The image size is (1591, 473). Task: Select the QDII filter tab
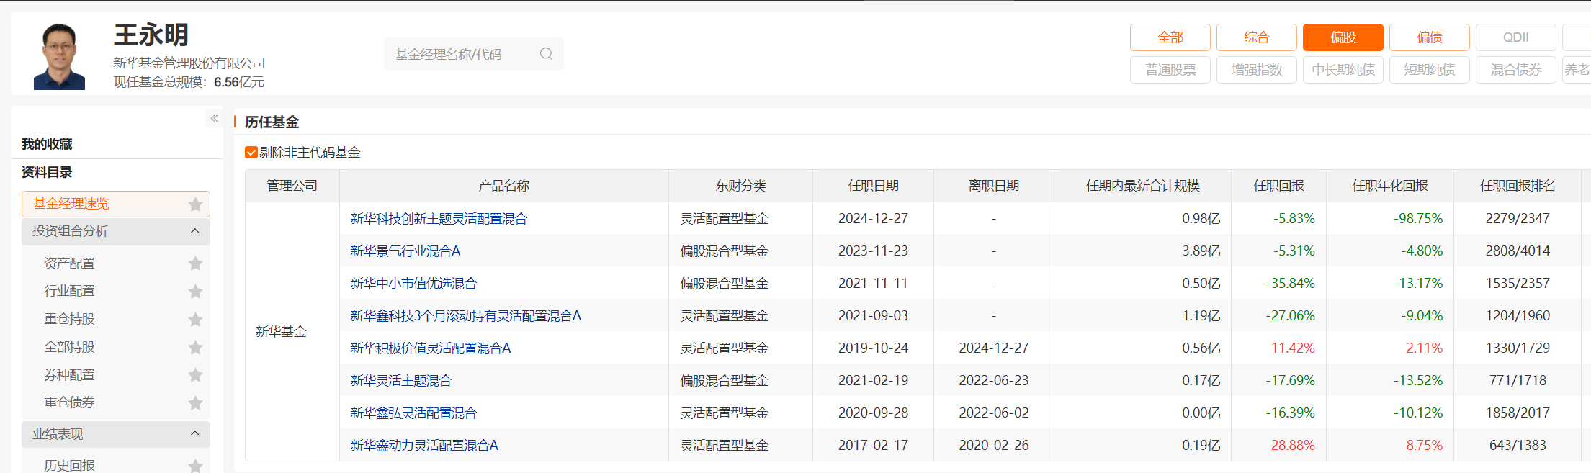point(1516,37)
